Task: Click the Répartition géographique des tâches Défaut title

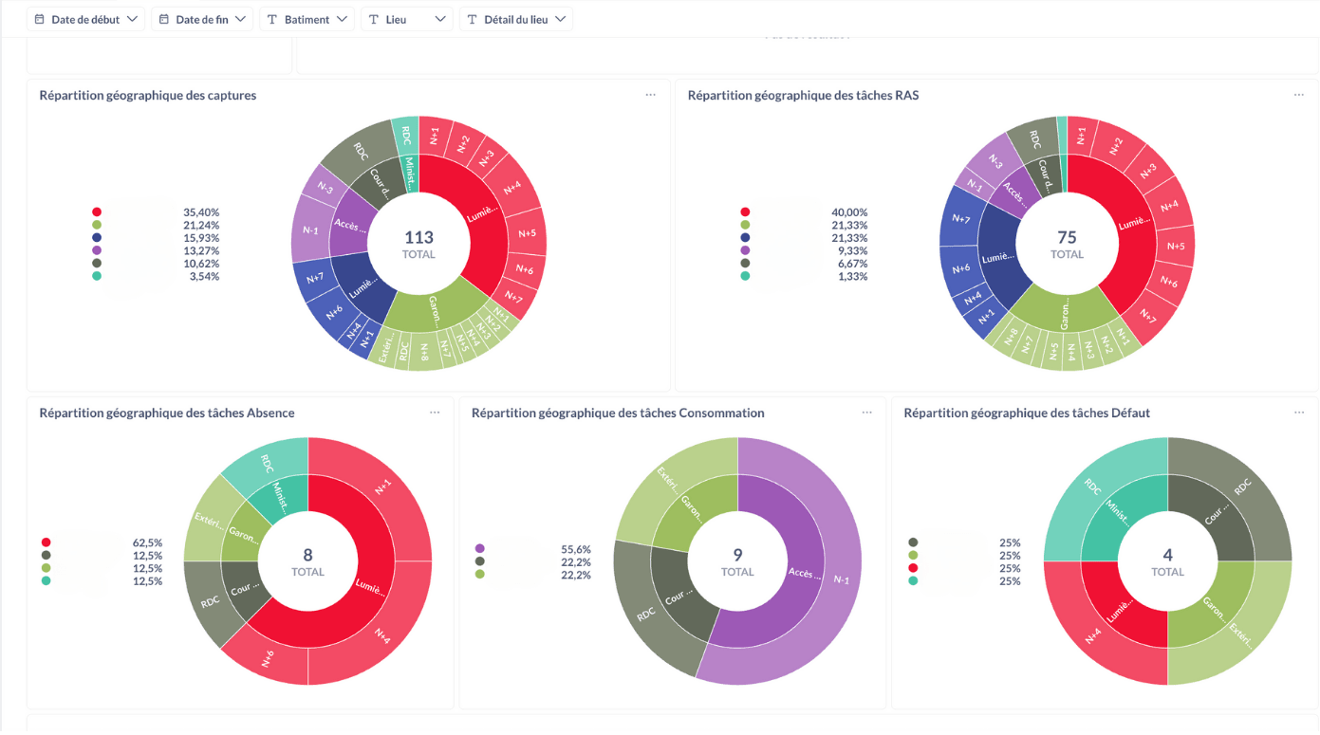Action: pyautogui.click(x=1027, y=413)
